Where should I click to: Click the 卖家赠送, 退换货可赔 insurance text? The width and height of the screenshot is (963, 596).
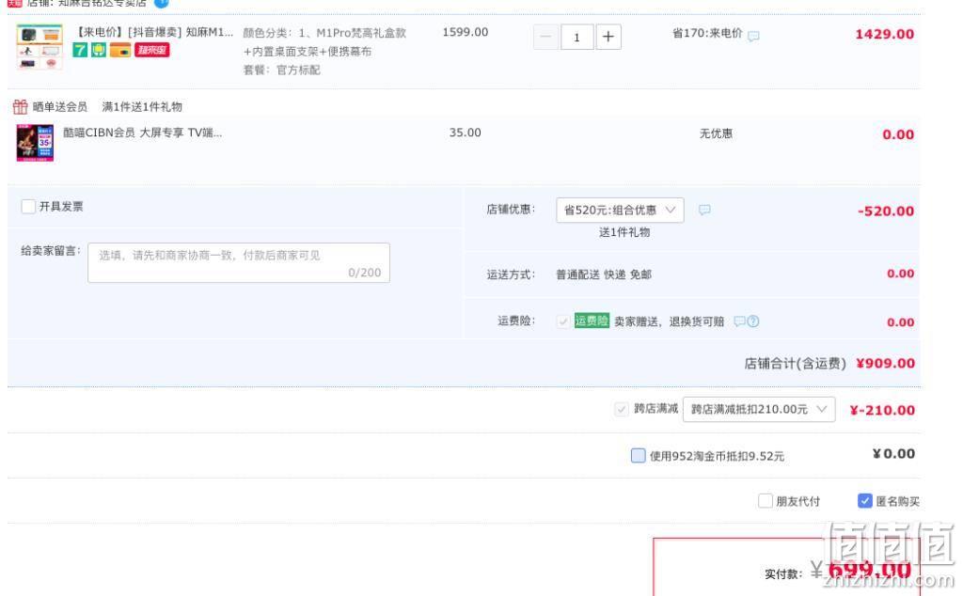pyautogui.click(x=669, y=321)
